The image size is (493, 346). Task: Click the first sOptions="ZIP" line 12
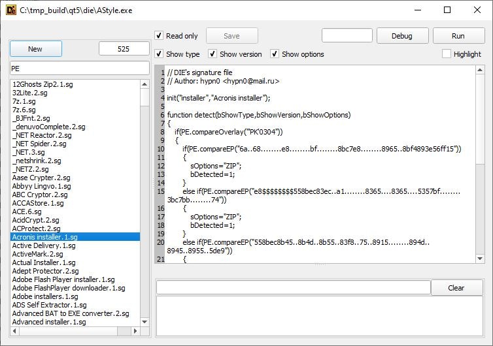(x=216, y=166)
